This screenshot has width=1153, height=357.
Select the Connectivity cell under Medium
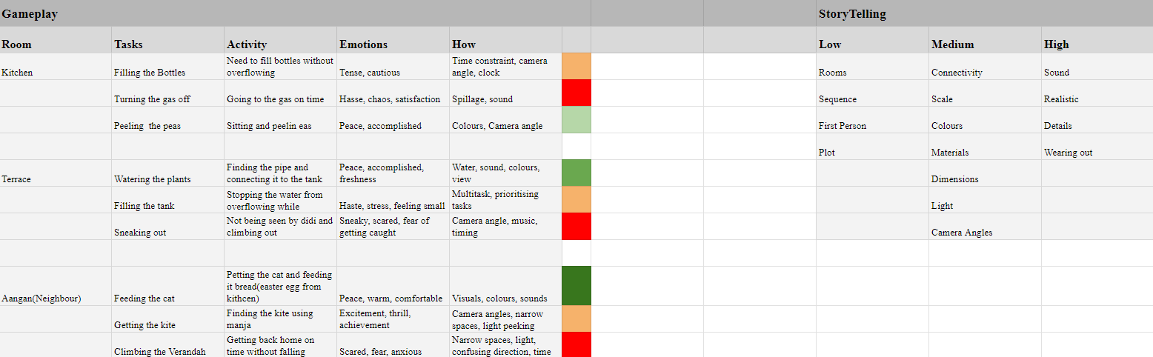coord(957,73)
